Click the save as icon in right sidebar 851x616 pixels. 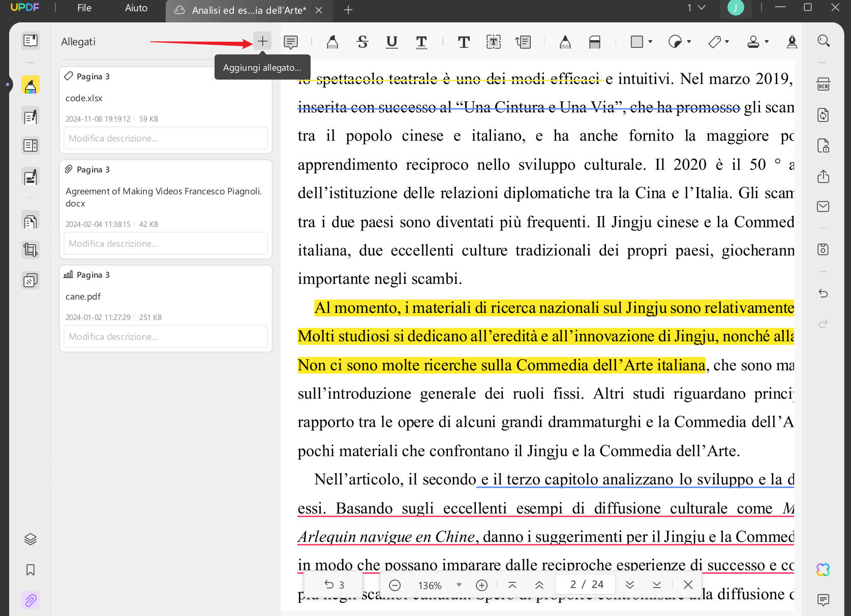click(823, 249)
